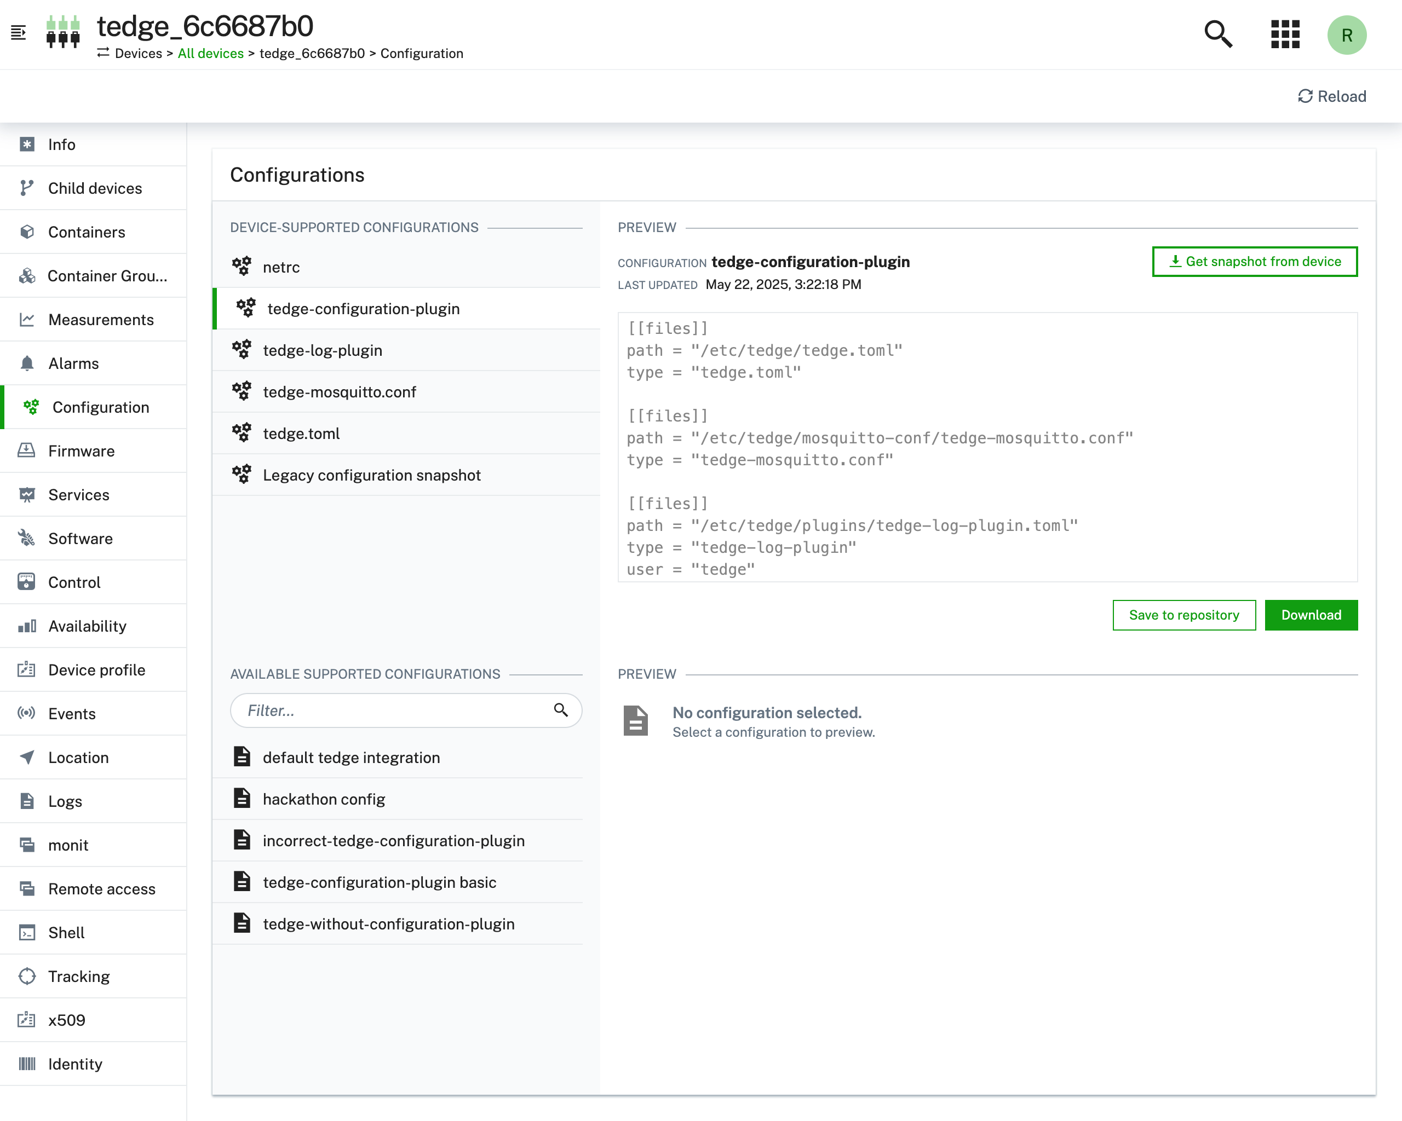The height and width of the screenshot is (1121, 1402).
Task: Focus the Filter... input field
Action: pyautogui.click(x=406, y=710)
